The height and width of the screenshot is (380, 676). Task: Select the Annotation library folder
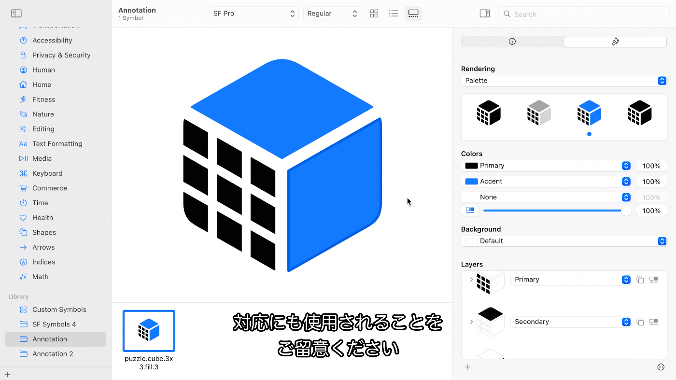point(56,339)
